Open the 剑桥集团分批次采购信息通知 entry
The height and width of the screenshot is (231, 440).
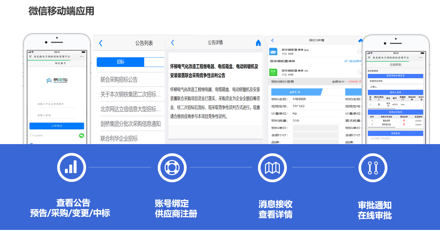(131, 124)
